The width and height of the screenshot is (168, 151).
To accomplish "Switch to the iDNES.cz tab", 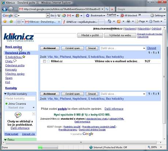I will [81, 22].
